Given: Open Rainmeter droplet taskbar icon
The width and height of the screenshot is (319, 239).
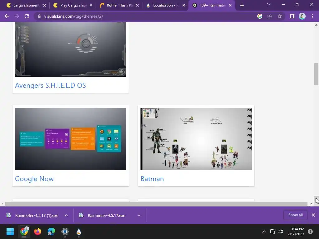Looking at the screenshot, I should (79, 232).
